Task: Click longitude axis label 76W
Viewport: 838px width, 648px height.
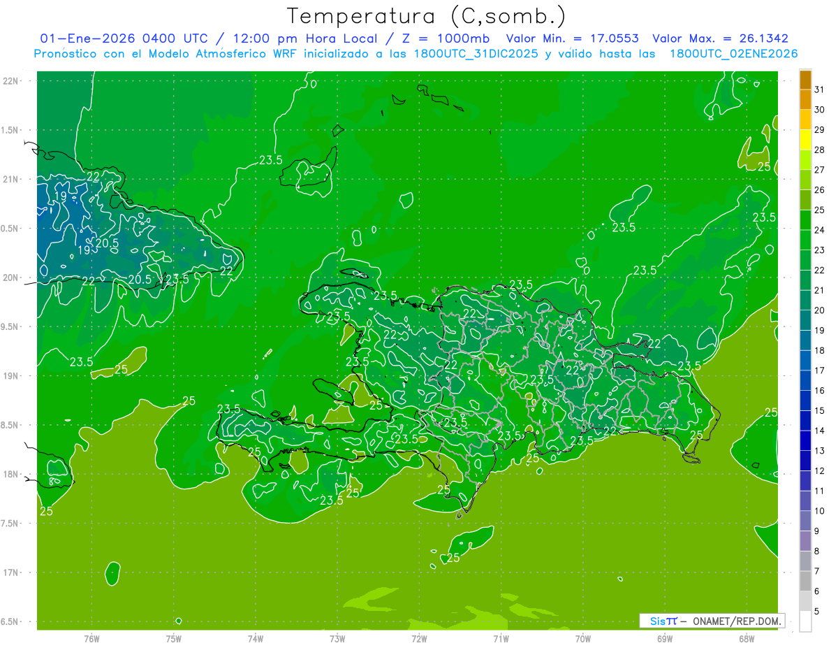Action: click(x=91, y=638)
